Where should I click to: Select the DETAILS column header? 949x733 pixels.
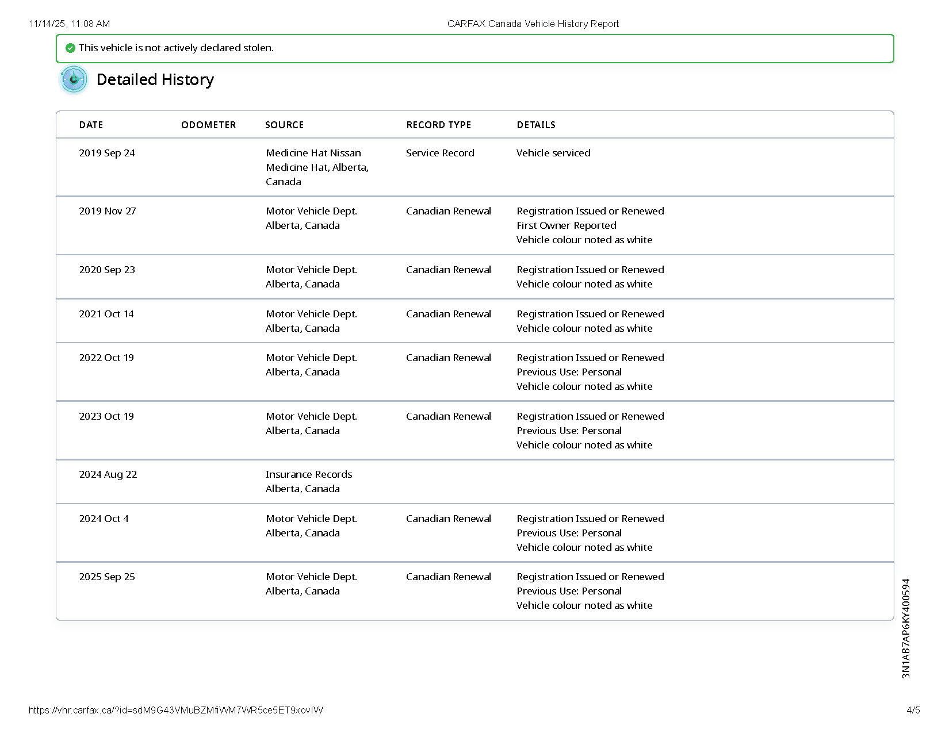[535, 125]
